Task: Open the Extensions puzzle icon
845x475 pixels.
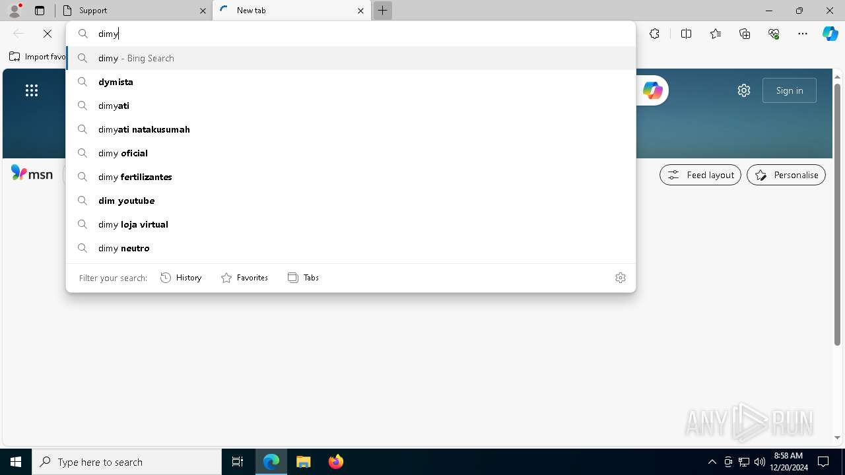Action: tap(654, 34)
